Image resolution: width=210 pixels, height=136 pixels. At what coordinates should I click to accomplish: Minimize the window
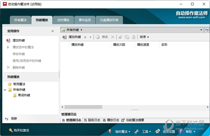[181, 4]
